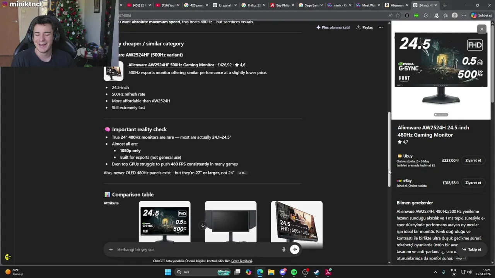Open Alienware AW2524HF 500Hz Gaming Monitor link
The width and height of the screenshot is (495, 278).
click(x=171, y=65)
